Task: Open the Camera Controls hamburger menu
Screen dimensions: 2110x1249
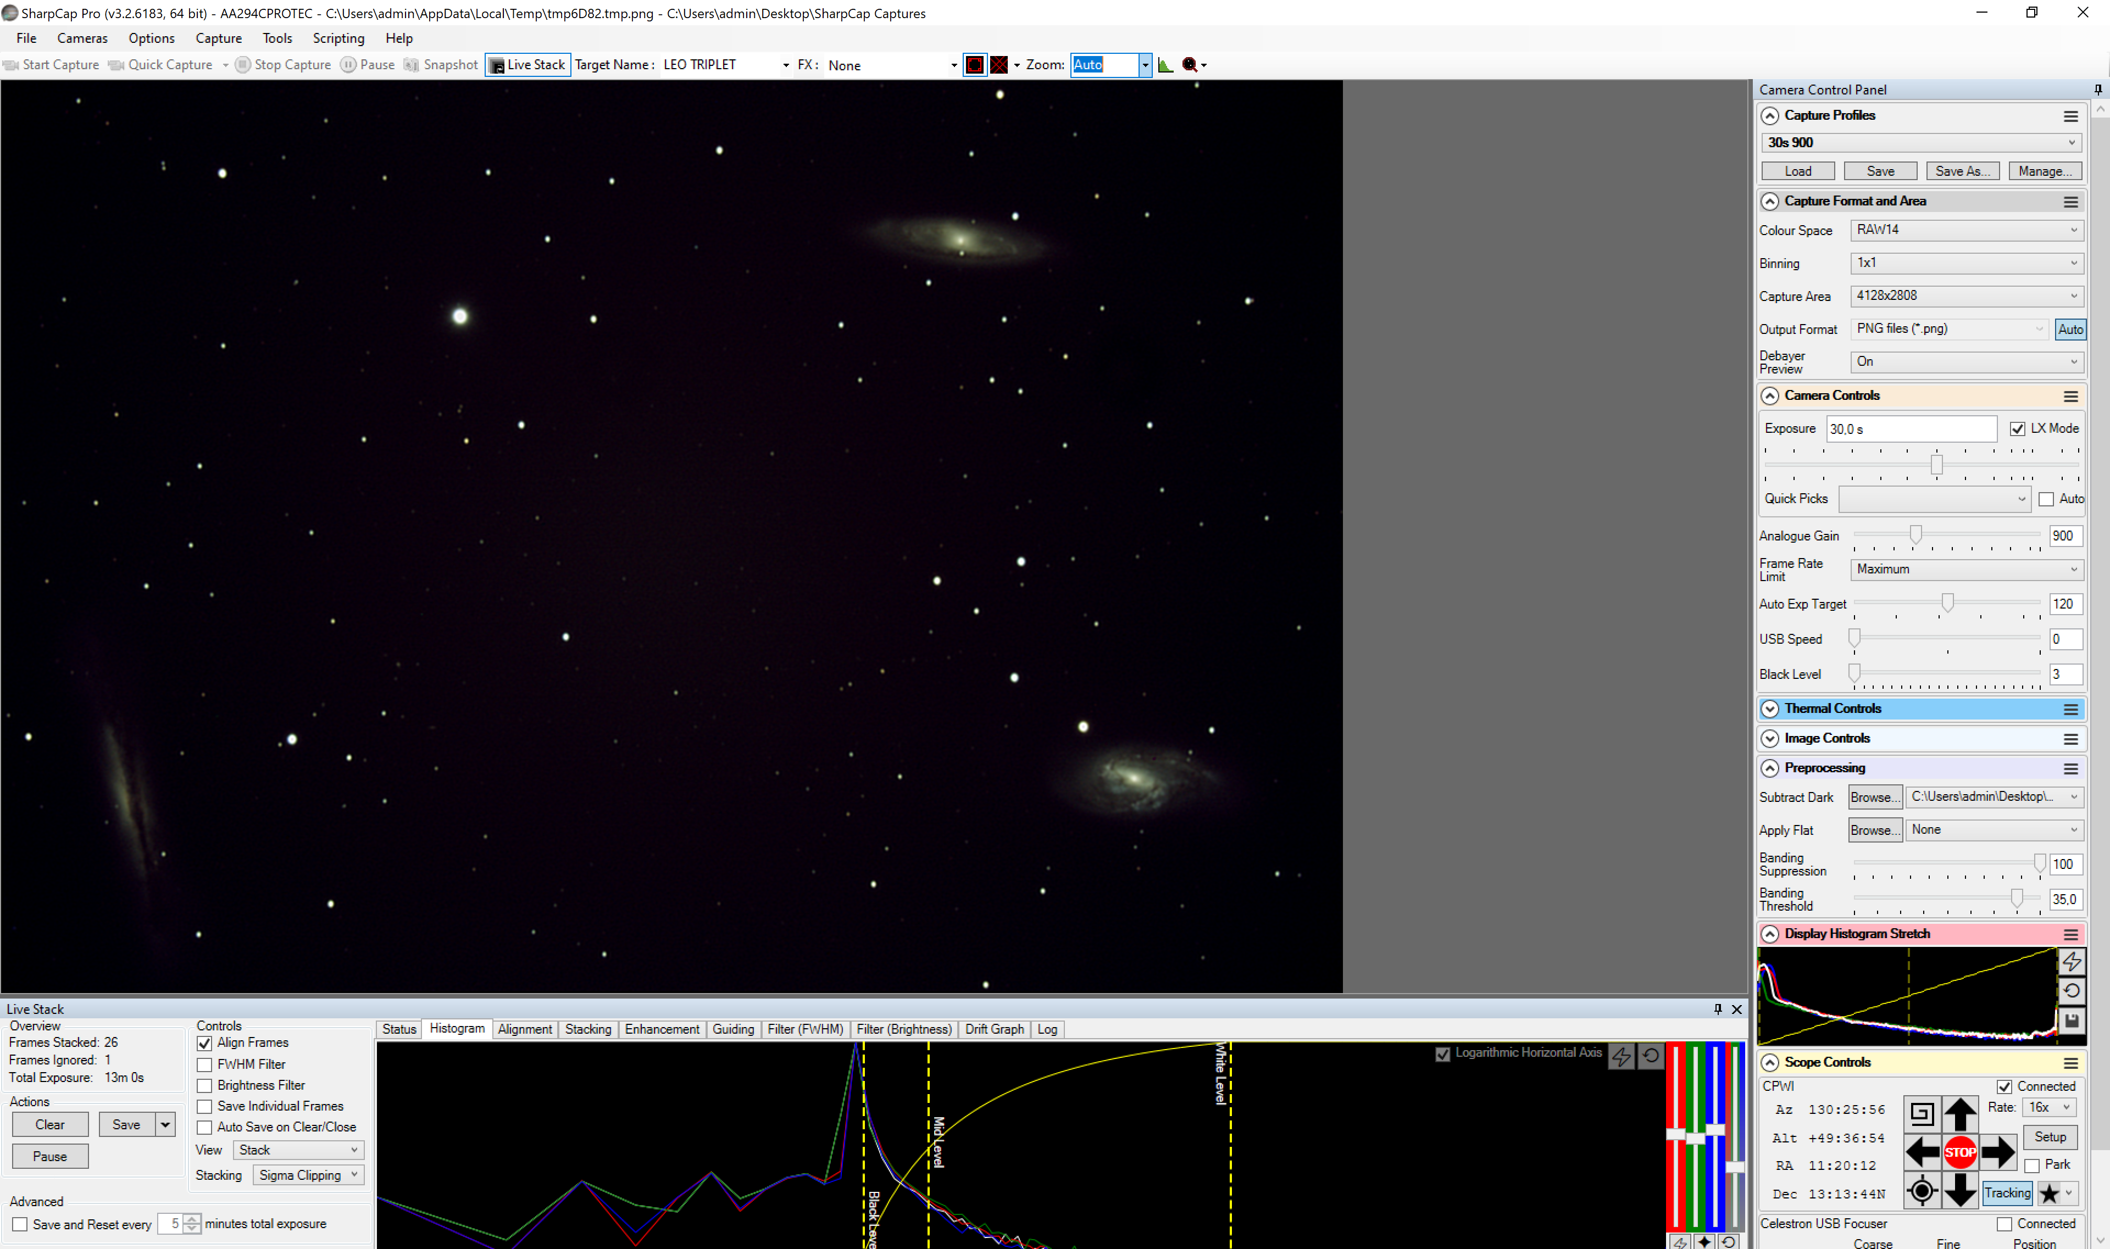Action: click(x=2070, y=397)
